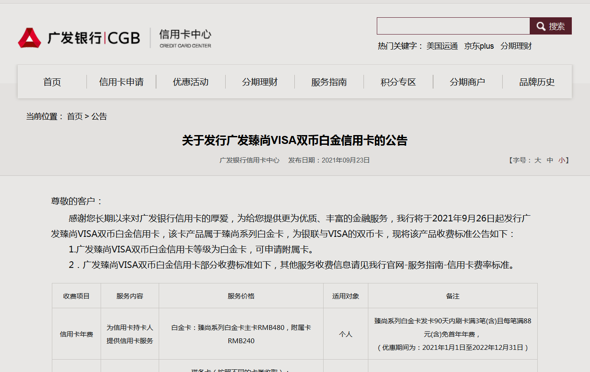This screenshot has width=590, height=372.
Task: Focus the search input field
Action: 453,26
